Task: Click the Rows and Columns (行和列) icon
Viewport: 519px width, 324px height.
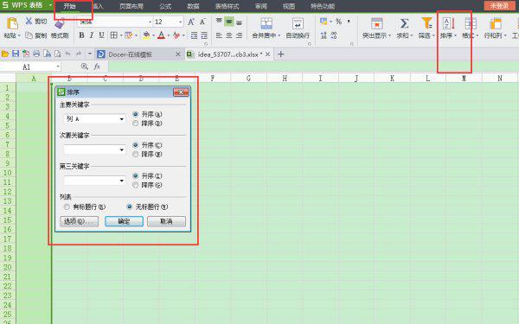Action: click(495, 24)
